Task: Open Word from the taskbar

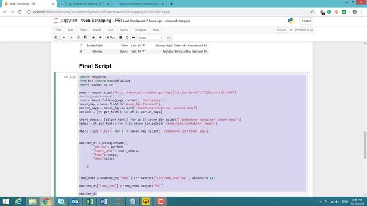Action: 104,201
